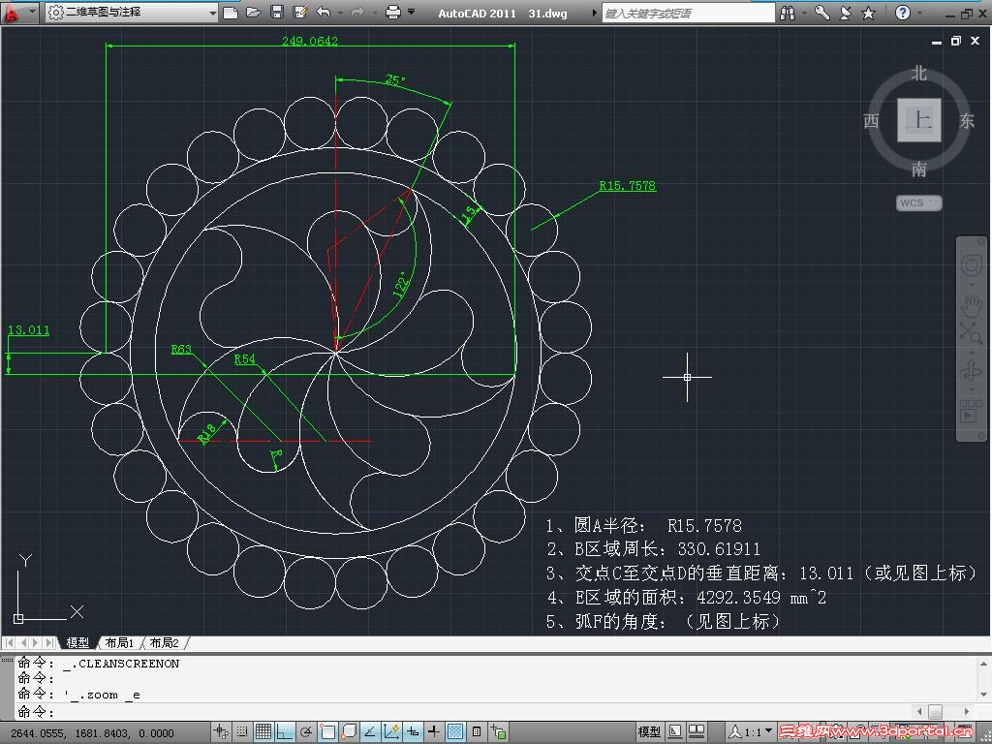The width and height of the screenshot is (992, 744).
Task: Switch to the 布局2 layout tab
Action: pyautogui.click(x=164, y=643)
